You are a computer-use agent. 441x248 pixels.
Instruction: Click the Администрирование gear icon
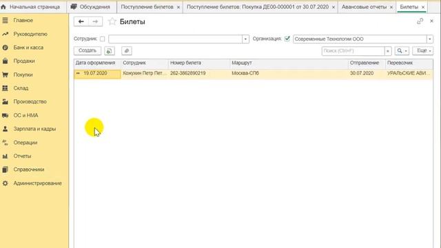5,183
